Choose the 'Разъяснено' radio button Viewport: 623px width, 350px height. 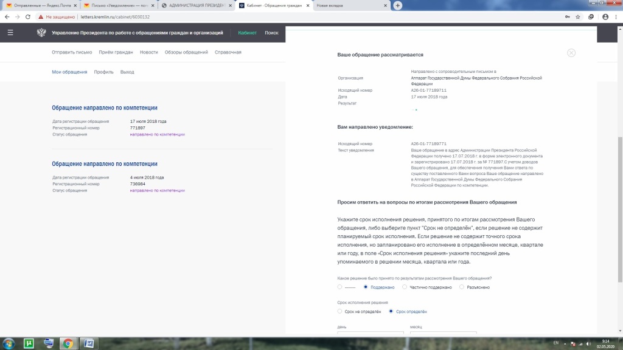tap(462, 287)
